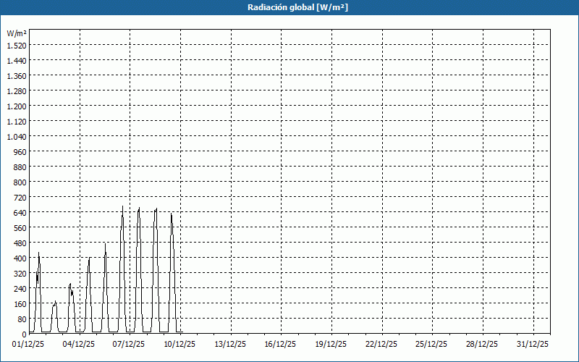Click the lowest radiation peak near 160 W/m²
This screenshot has width=579, height=362.
pos(55,303)
